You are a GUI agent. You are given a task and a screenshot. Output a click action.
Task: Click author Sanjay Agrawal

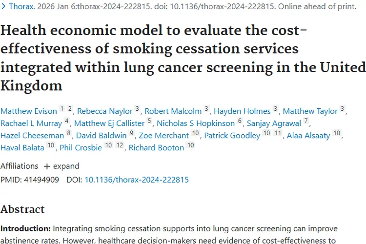[274, 123]
